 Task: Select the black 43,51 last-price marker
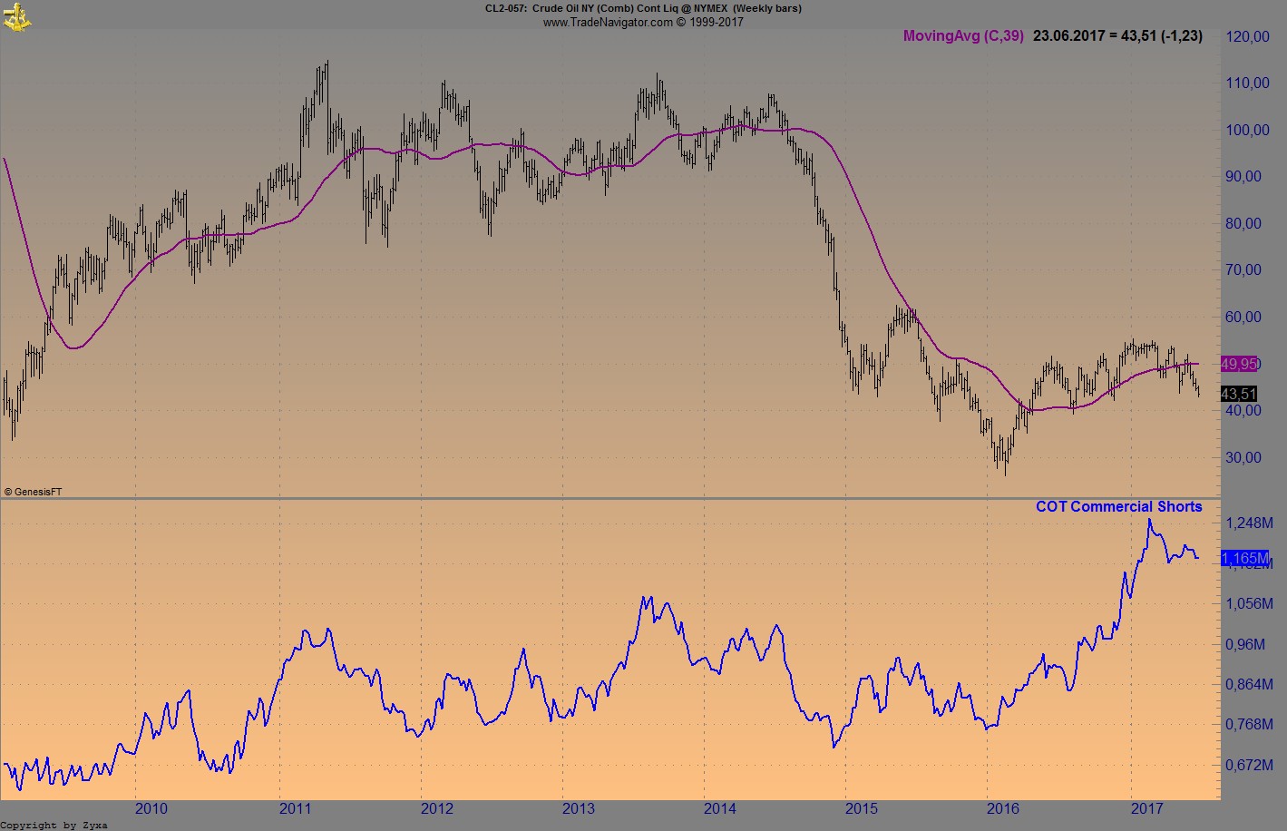[1239, 394]
